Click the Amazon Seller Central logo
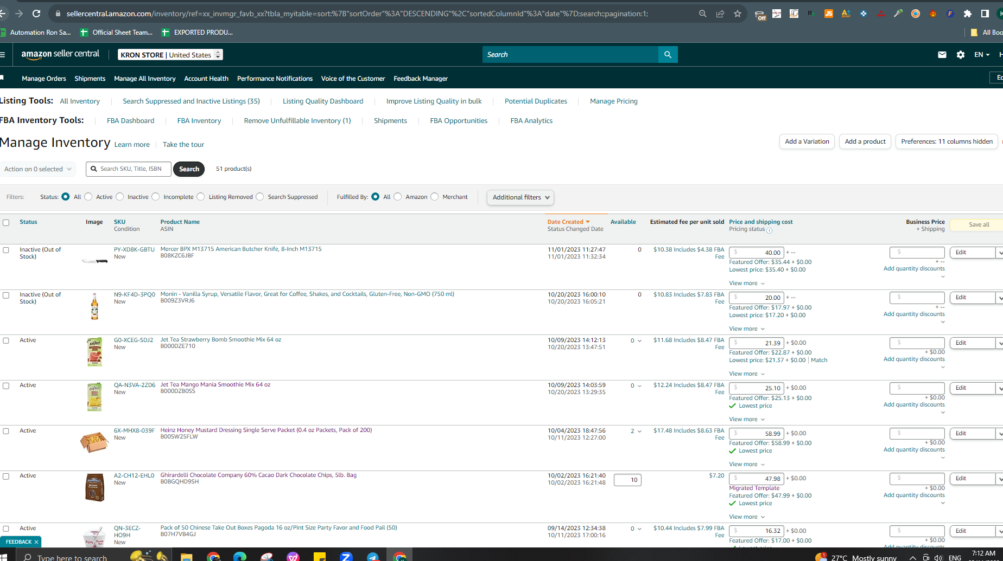This screenshot has width=1003, height=561. tap(60, 54)
